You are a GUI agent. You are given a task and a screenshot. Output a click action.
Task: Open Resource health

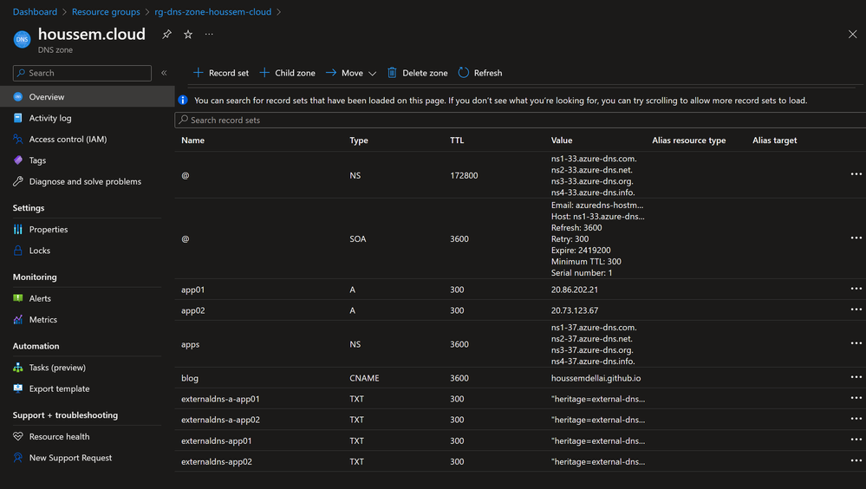pyautogui.click(x=59, y=436)
